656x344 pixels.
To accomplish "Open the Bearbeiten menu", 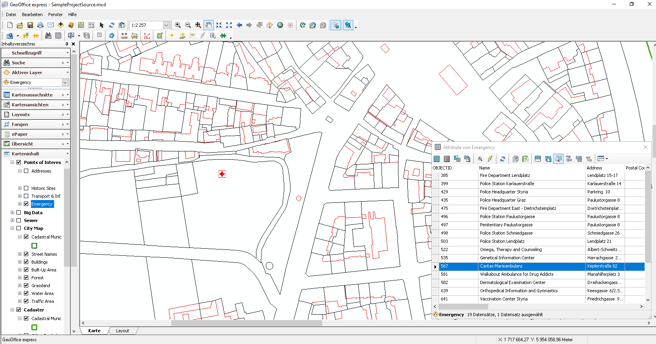I will 32,15.
